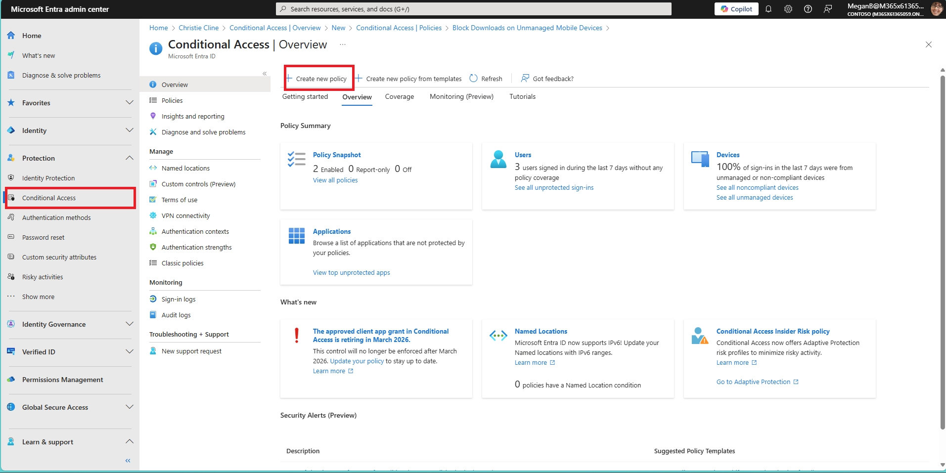
Task: Click the search resources input box
Action: pyautogui.click(x=473, y=9)
